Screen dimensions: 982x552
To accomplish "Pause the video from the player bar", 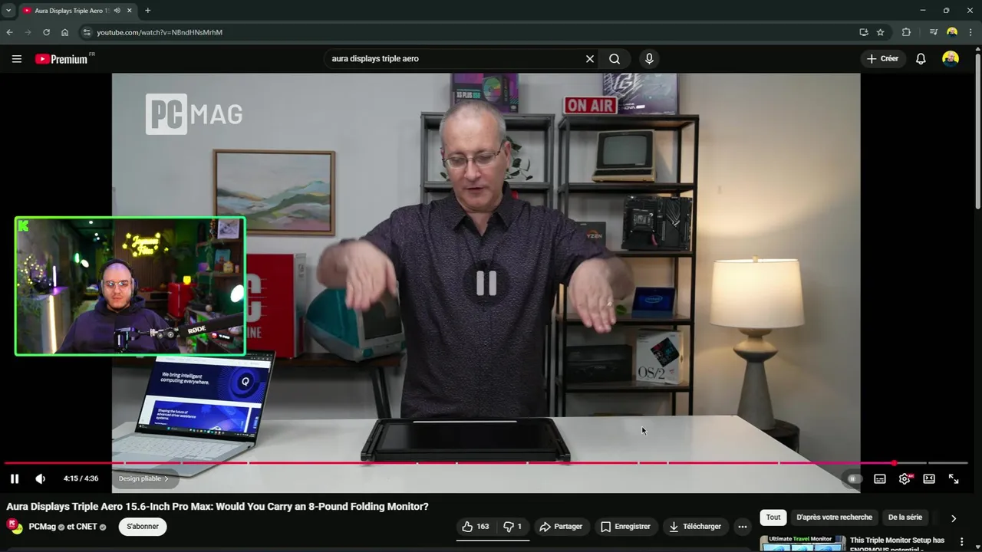I will click(x=15, y=478).
